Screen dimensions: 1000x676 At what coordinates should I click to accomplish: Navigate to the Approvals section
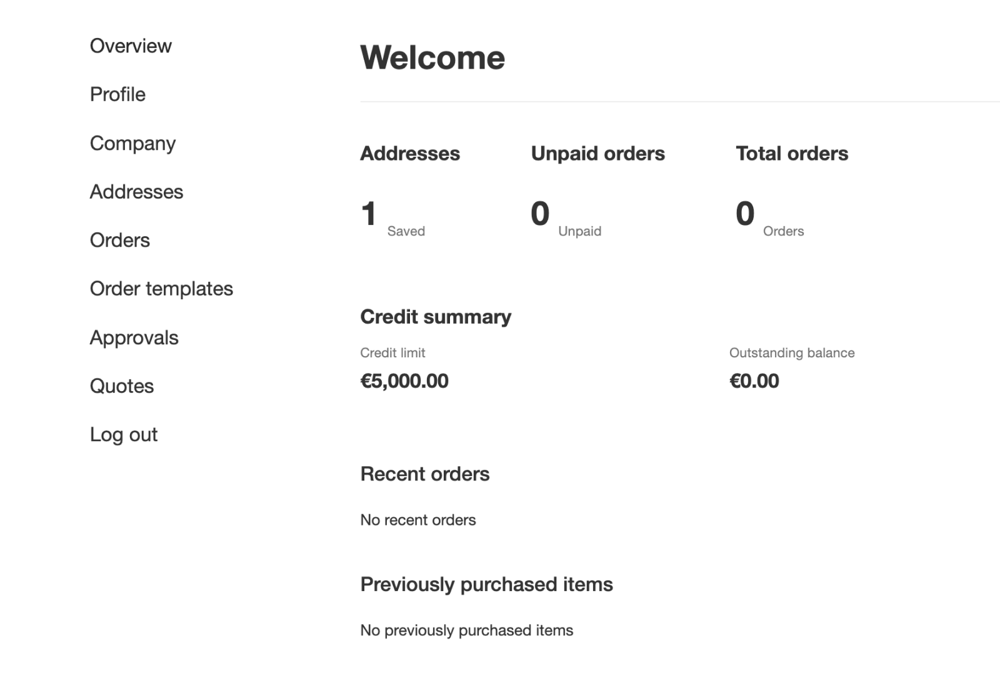click(x=134, y=337)
